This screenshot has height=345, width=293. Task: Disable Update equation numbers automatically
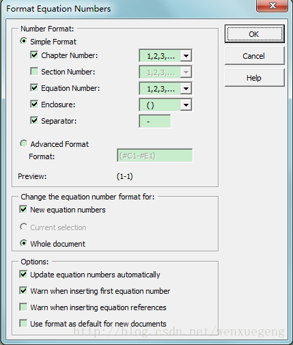click(23, 275)
